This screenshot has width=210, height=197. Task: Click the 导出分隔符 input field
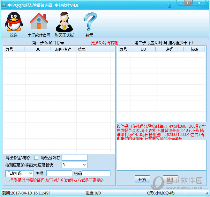point(74,158)
